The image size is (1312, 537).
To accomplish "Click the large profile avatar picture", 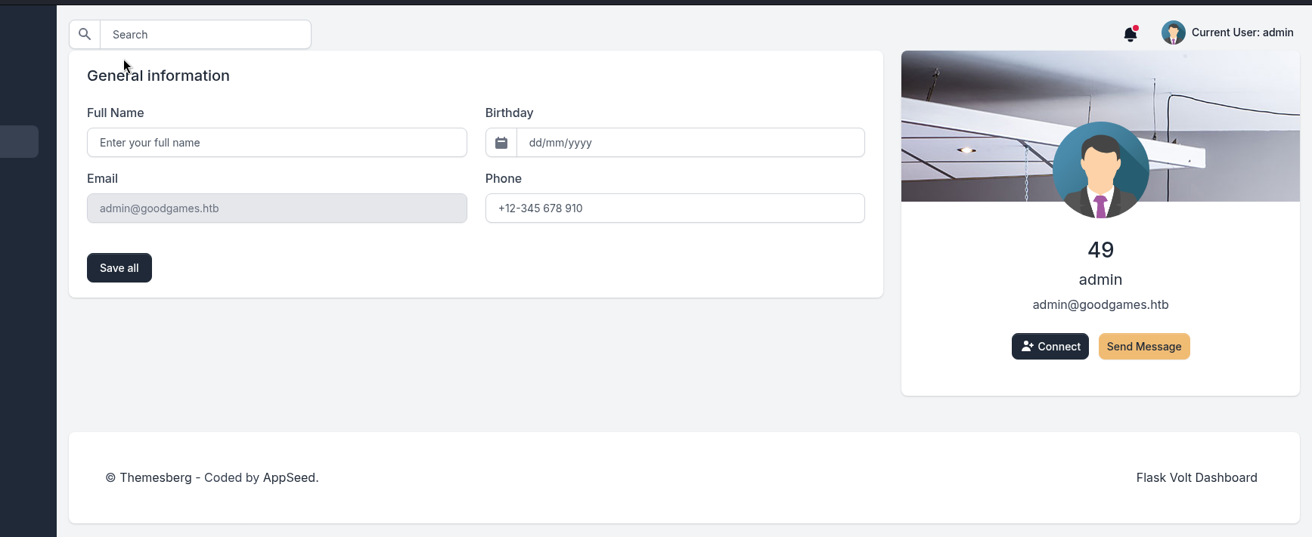I will (x=1100, y=170).
